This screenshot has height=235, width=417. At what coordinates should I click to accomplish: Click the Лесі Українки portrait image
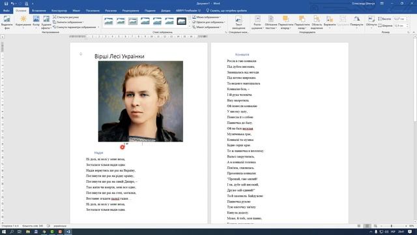(141, 101)
